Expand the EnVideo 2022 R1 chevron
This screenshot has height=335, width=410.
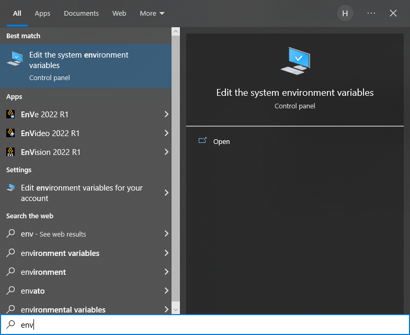click(166, 133)
